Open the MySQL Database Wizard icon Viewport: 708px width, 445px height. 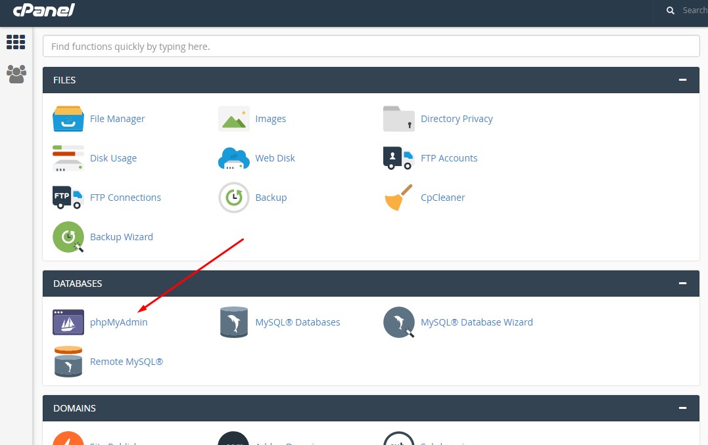tap(398, 322)
